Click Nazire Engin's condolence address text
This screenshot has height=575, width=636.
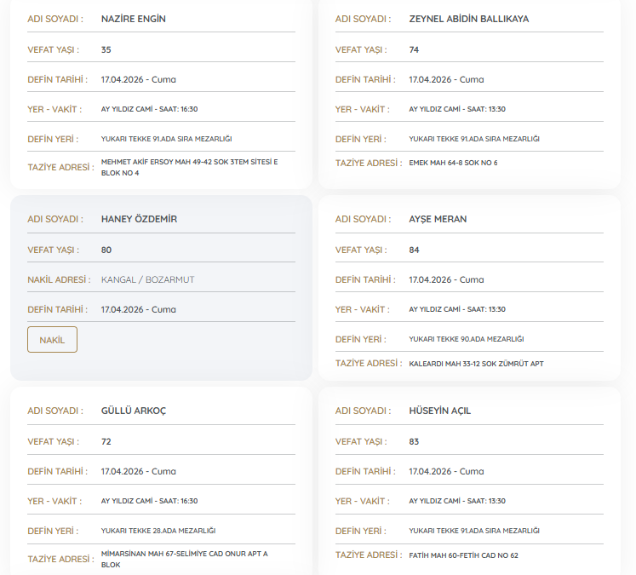(x=189, y=167)
